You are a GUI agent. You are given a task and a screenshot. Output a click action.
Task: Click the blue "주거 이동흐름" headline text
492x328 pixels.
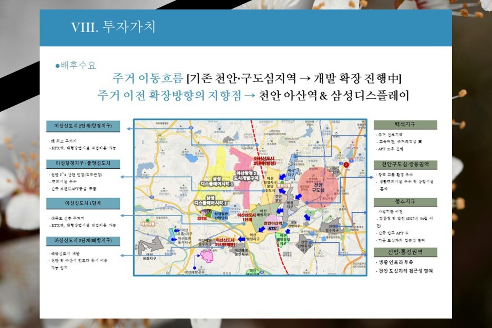coord(148,78)
